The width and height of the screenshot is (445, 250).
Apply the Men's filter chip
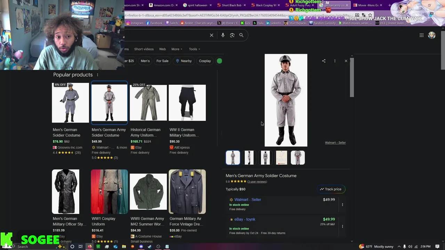click(x=145, y=61)
